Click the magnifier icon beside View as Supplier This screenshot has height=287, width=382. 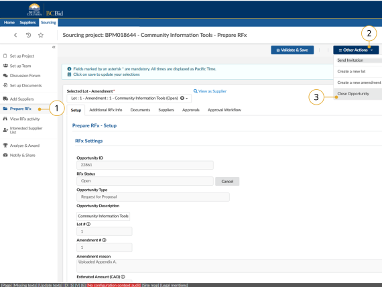tap(196, 91)
